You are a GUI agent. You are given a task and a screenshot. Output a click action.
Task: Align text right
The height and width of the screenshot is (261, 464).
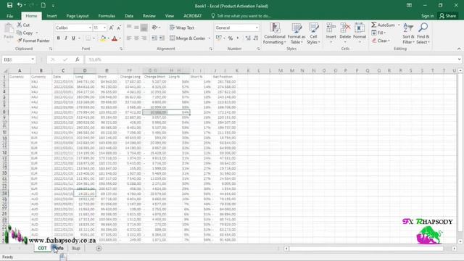(144, 38)
